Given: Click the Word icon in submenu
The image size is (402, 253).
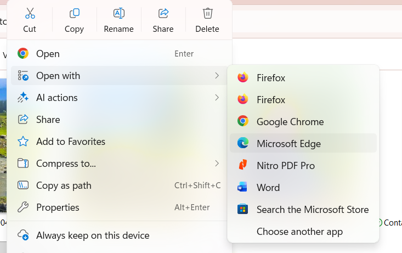Looking at the screenshot, I should (x=242, y=187).
